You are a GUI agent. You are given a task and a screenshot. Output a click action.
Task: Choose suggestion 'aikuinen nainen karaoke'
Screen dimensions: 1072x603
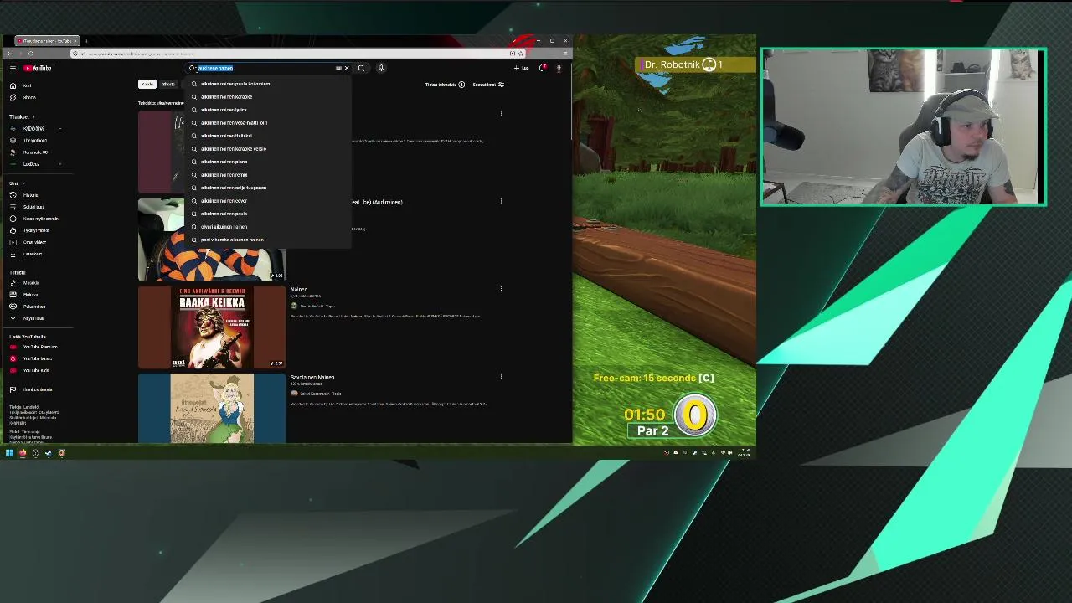coord(267,97)
